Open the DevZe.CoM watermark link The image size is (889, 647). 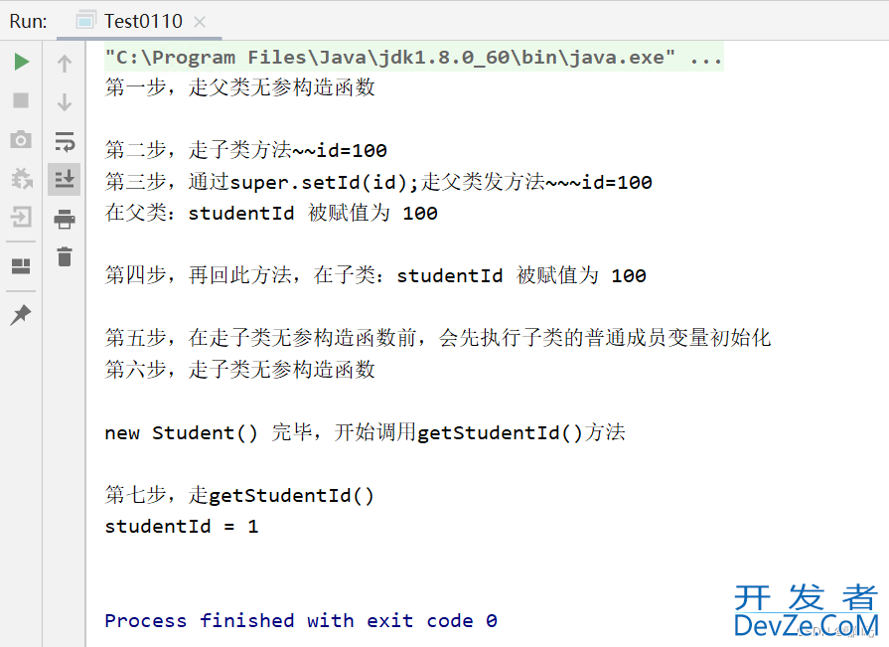[x=806, y=612]
